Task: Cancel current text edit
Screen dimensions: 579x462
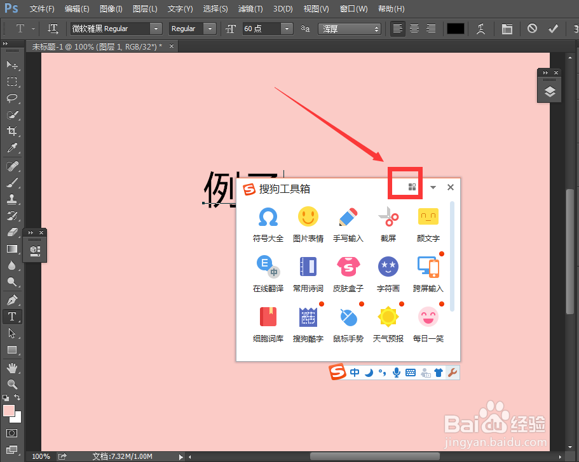Action: pyautogui.click(x=532, y=28)
